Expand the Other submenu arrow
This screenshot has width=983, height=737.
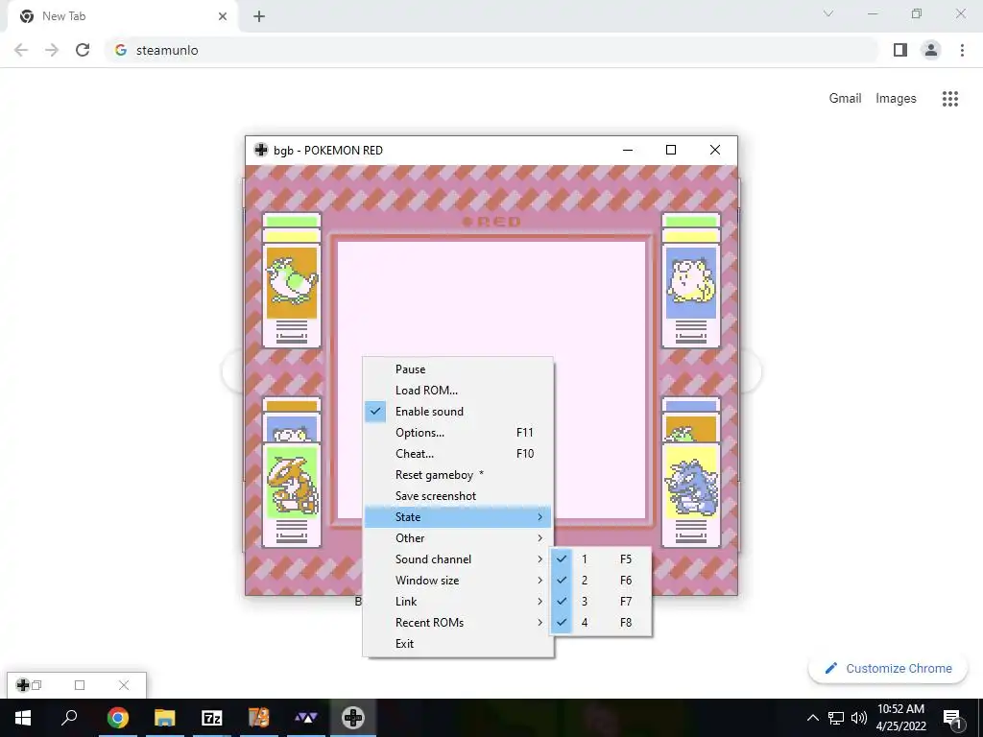click(539, 538)
